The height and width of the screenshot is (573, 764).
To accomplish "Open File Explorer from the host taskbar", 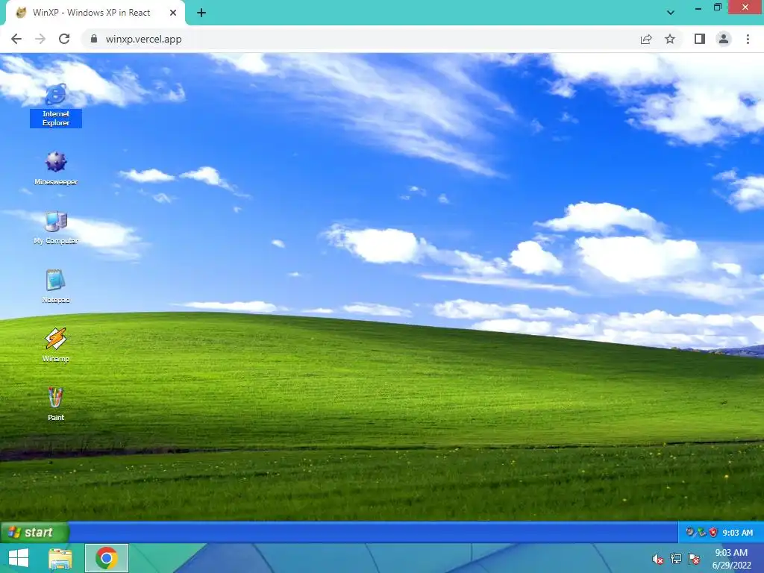I will [60, 558].
